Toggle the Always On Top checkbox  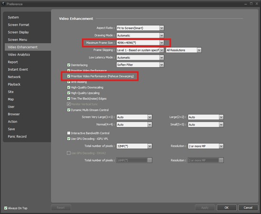click(6, 208)
